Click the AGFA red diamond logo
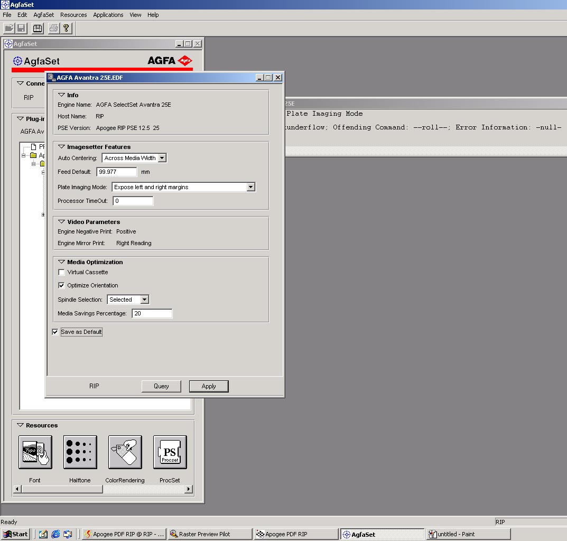This screenshot has height=541, width=567. click(185, 60)
